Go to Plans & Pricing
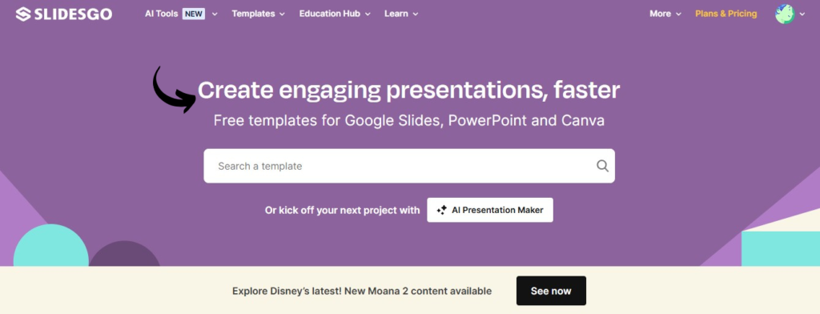 (726, 14)
